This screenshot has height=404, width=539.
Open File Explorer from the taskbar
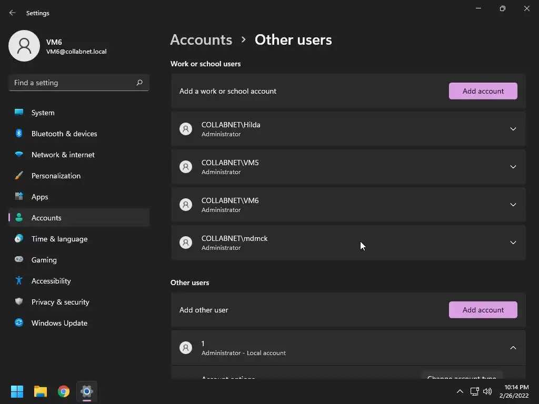click(x=41, y=391)
